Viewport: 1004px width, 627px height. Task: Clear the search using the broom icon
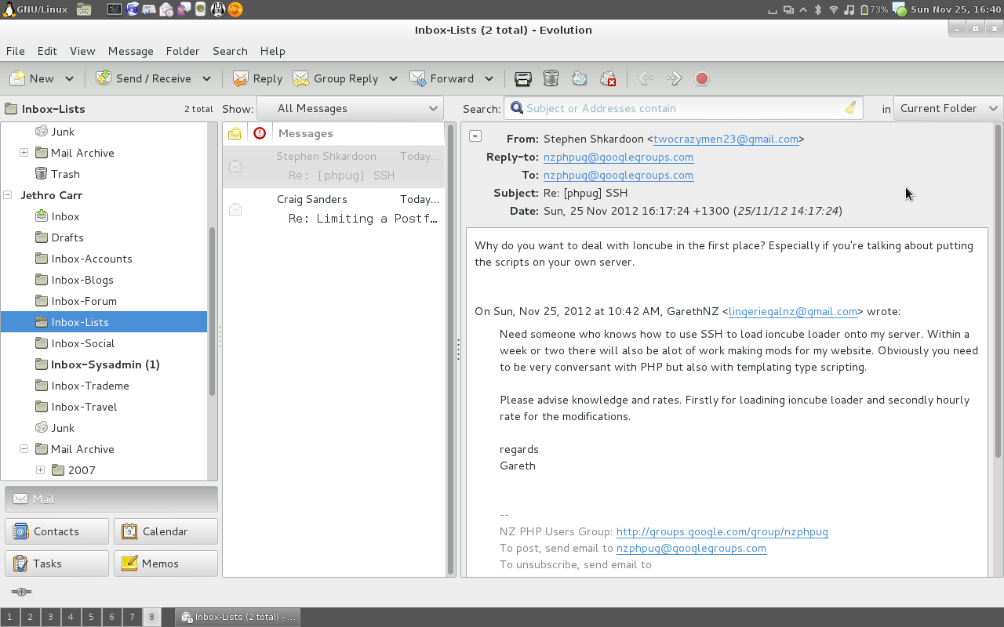(850, 108)
